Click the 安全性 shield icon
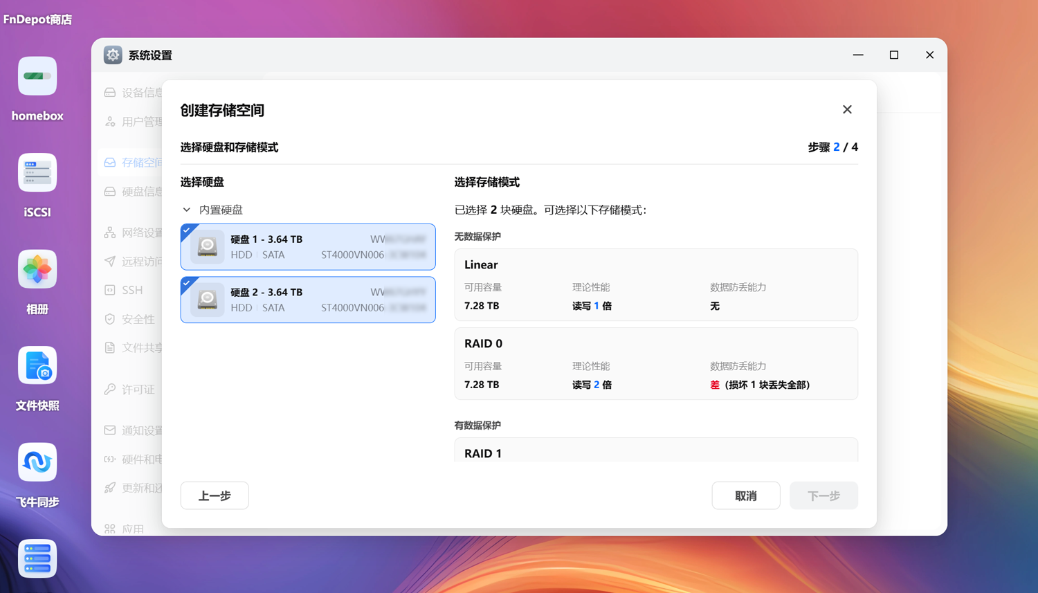Image resolution: width=1038 pixels, height=593 pixels. pyautogui.click(x=110, y=319)
